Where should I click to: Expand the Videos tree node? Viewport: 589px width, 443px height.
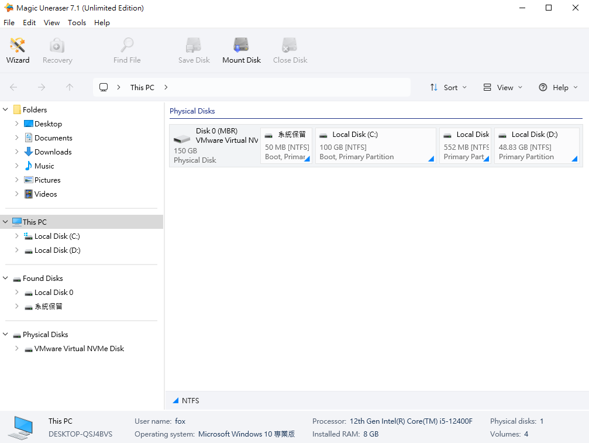click(x=16, y=194)
